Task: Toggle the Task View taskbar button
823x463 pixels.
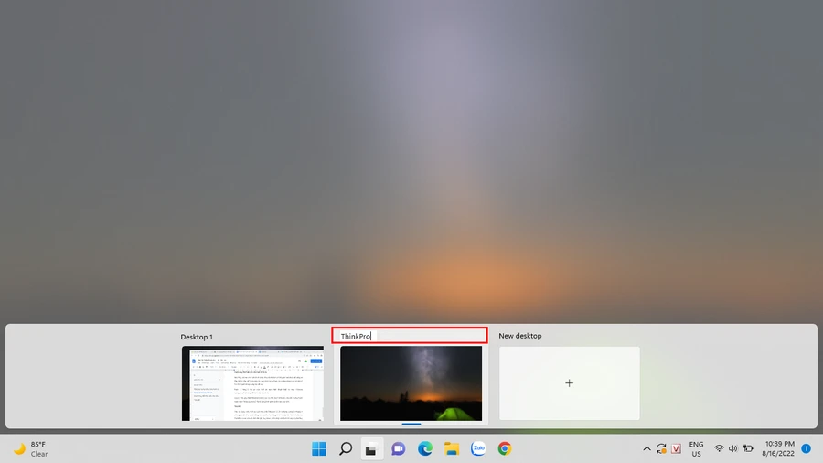Action: tap(371, 449)
